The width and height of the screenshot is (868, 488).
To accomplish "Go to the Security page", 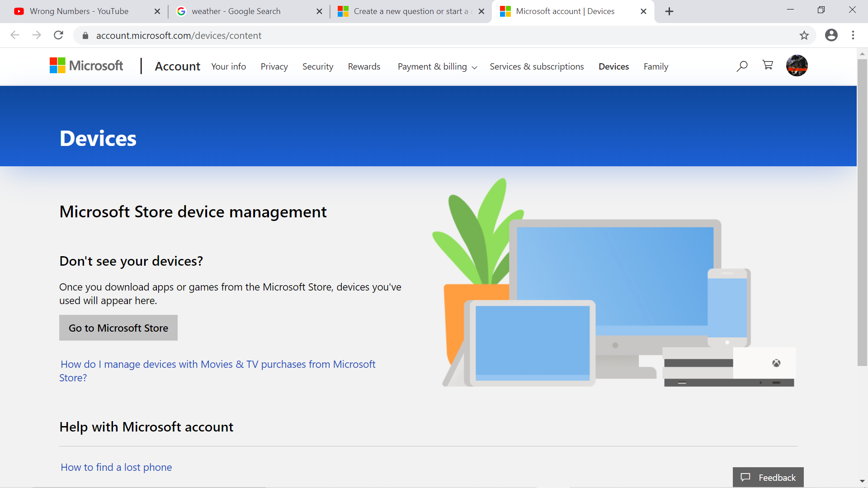I will point(318,67).
